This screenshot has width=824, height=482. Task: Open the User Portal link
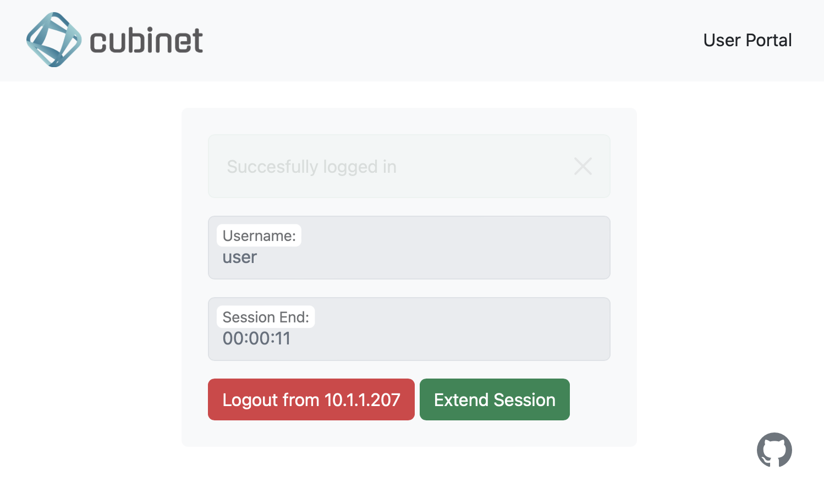(747, 40)
